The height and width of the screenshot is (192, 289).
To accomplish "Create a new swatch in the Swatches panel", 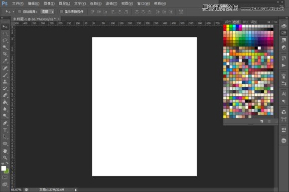I will pyautogui.click(x=262, y=122).
